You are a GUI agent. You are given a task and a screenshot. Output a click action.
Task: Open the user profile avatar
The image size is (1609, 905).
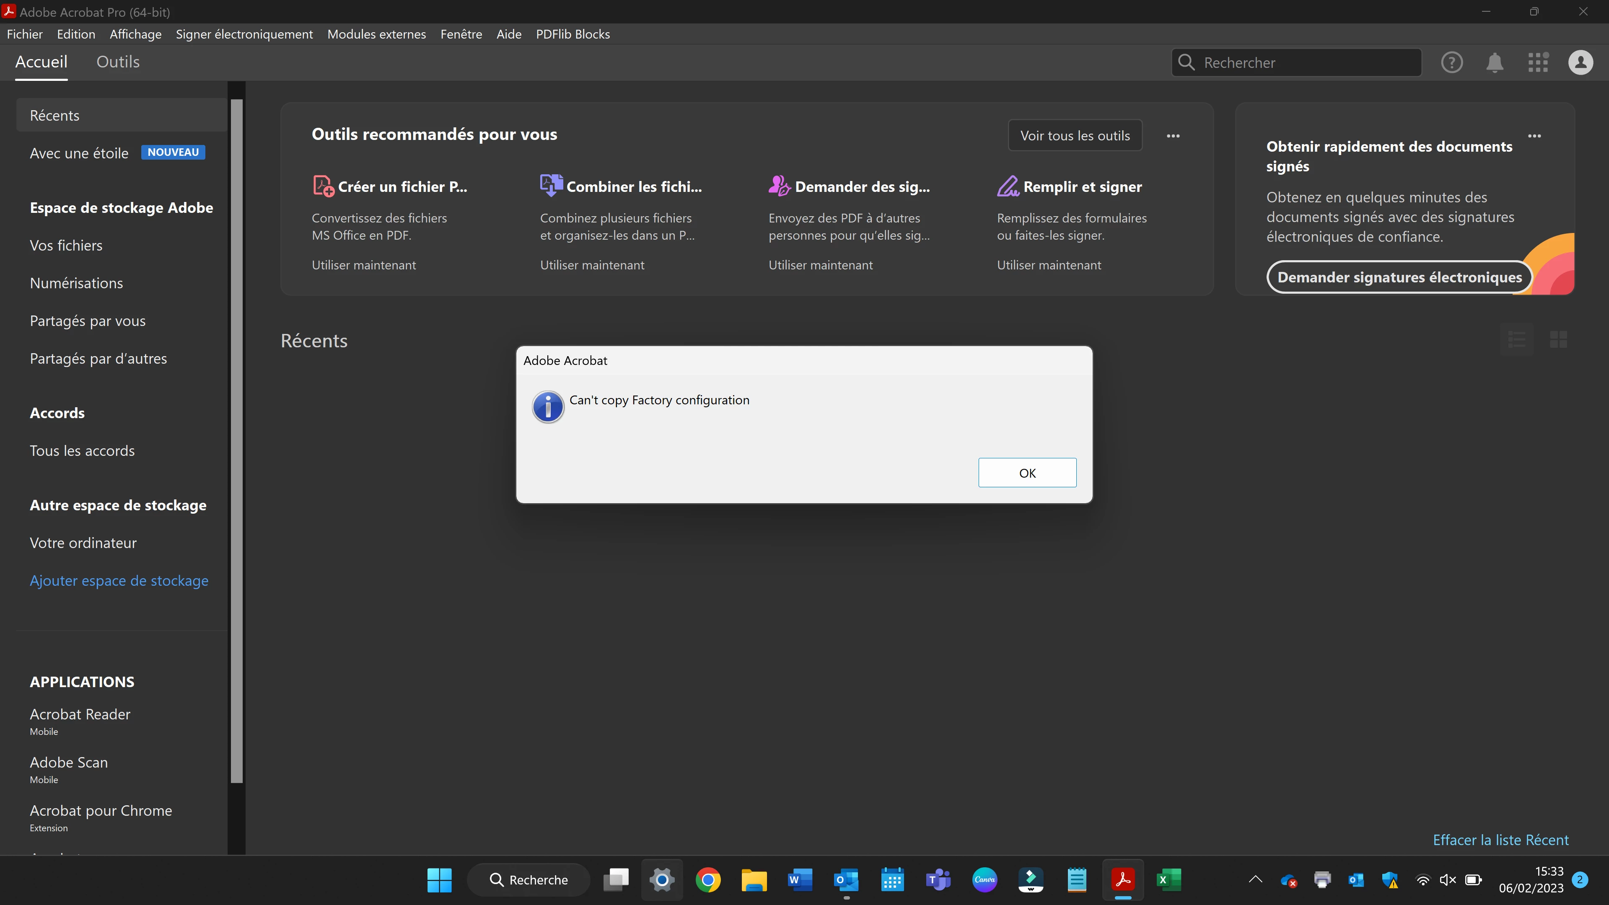(1580, 62)
